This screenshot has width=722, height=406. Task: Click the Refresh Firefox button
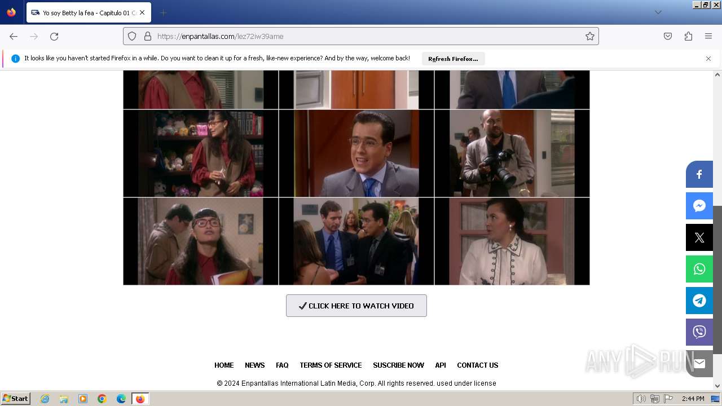(x=453, y=59)
